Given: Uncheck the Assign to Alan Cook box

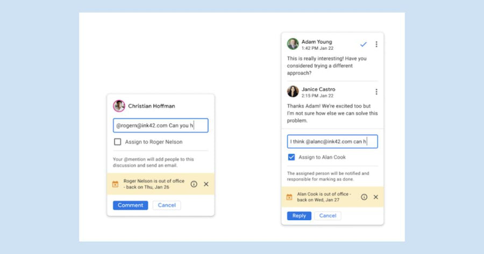Looking at the screenshot, I should pos(291,157).
